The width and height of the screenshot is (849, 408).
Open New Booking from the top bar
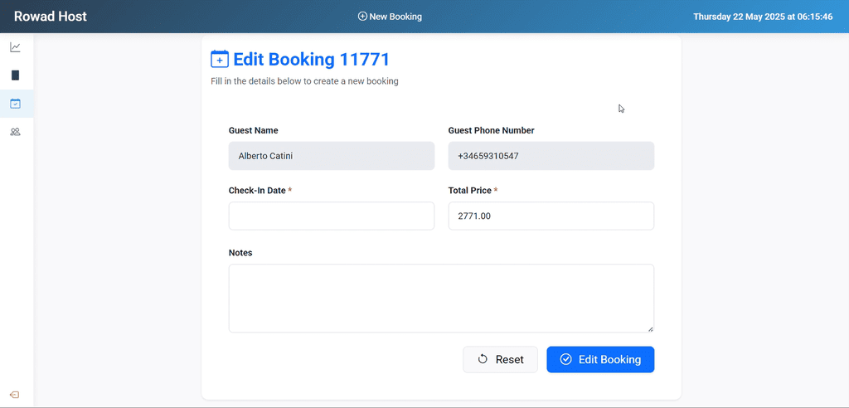click(390, 17)
